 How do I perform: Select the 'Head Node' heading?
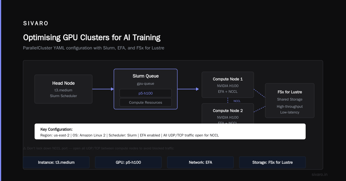[x=63, y=83]
